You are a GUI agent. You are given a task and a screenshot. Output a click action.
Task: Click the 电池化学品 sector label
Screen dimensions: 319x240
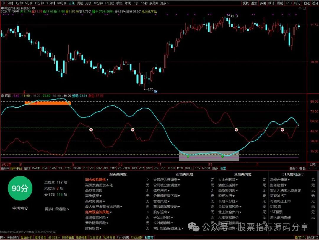pos(149,12)
